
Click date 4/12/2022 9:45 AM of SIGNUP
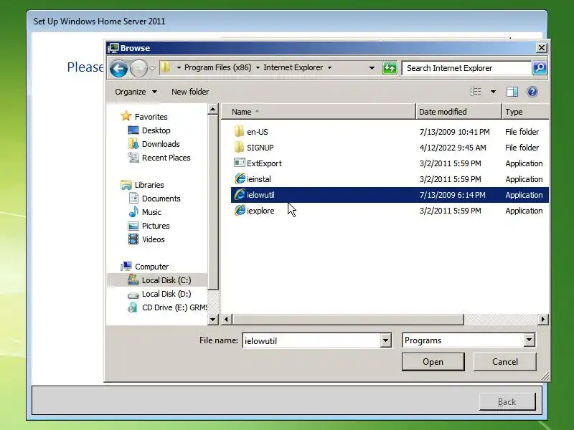(x=453, y=148)
